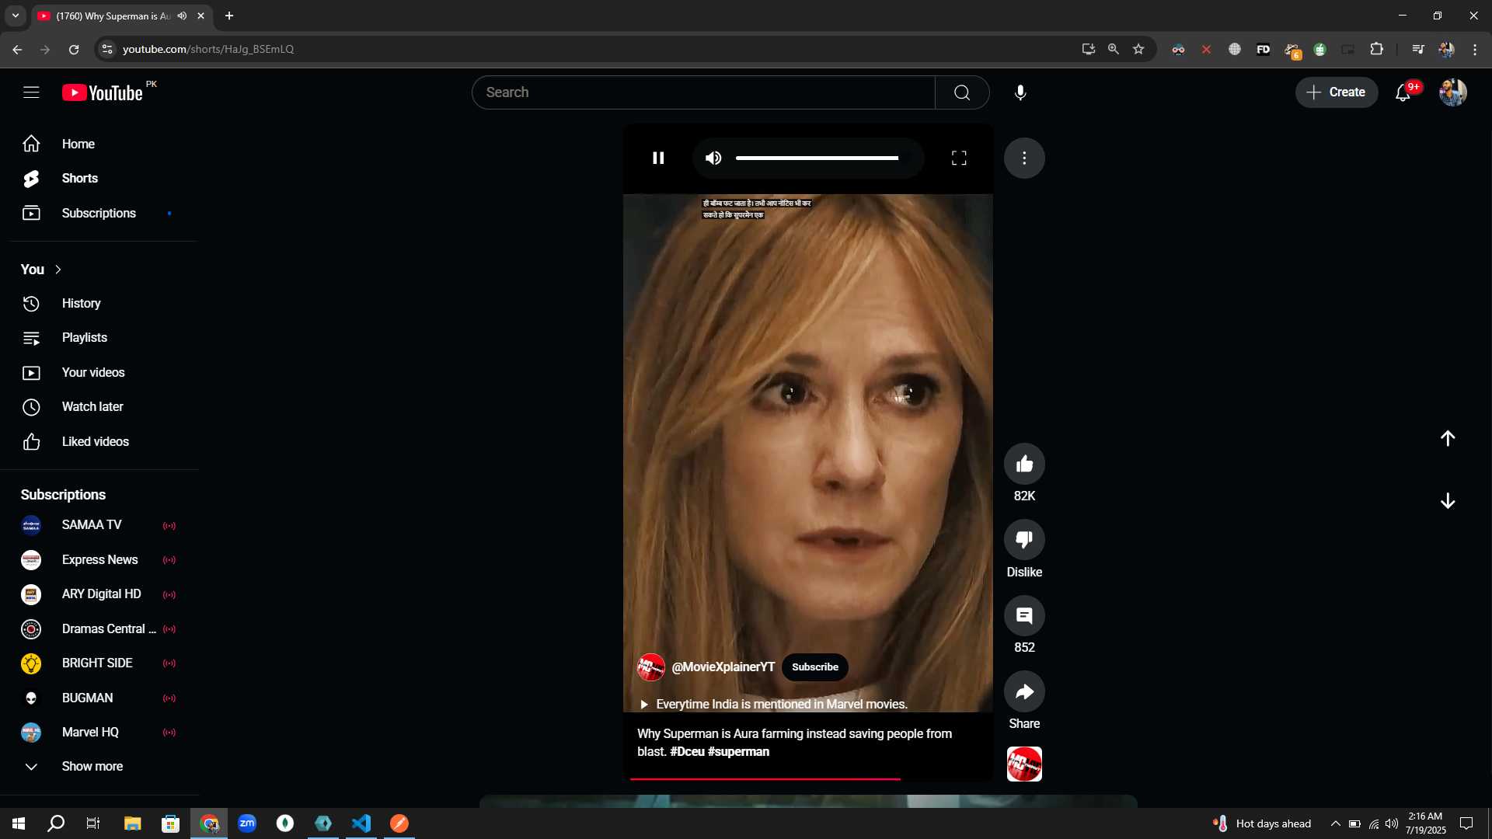Screen dimensions: 1492x839
Task: Open File Explorer from taskbar
Action: point(132,823)
